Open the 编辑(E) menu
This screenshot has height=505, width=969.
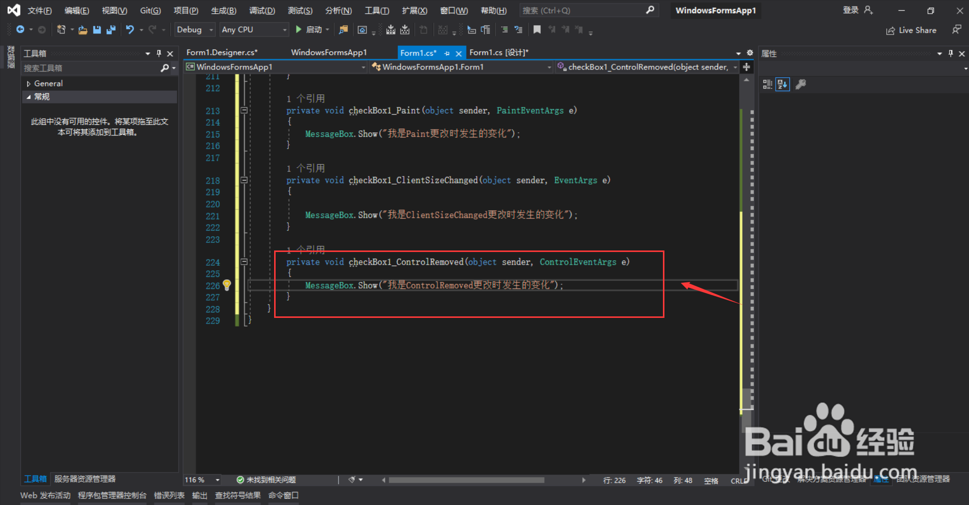tap(77, 11)
